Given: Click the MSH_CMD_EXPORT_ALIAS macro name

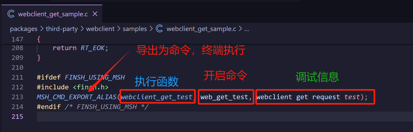Looking at the screenshot, I should click(x=76, y=97).
